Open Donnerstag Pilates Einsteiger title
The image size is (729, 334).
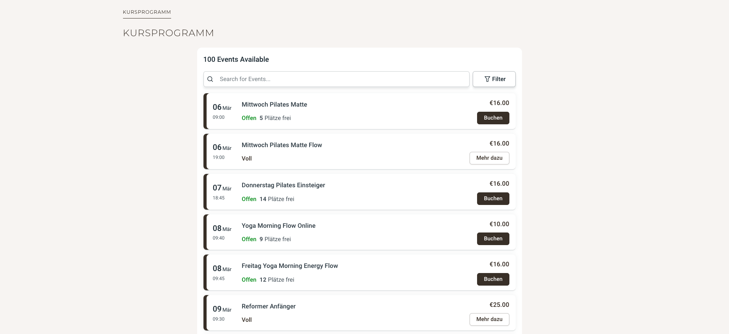coord(283,185)
